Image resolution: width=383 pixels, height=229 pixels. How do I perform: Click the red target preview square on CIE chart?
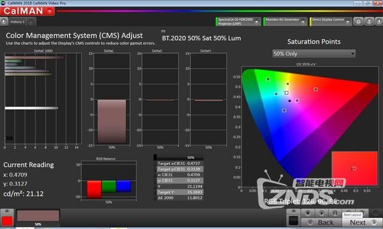coord(354,168)
